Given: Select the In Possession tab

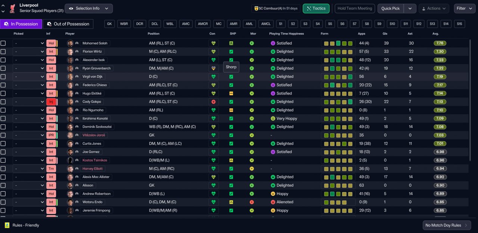Looking at the screenshot, I should coord(21,24).
